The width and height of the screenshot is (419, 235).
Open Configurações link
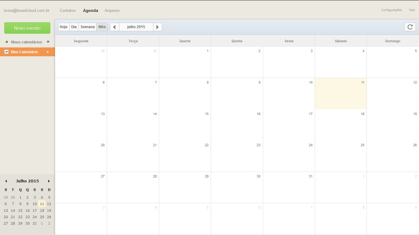coord(391,10)
